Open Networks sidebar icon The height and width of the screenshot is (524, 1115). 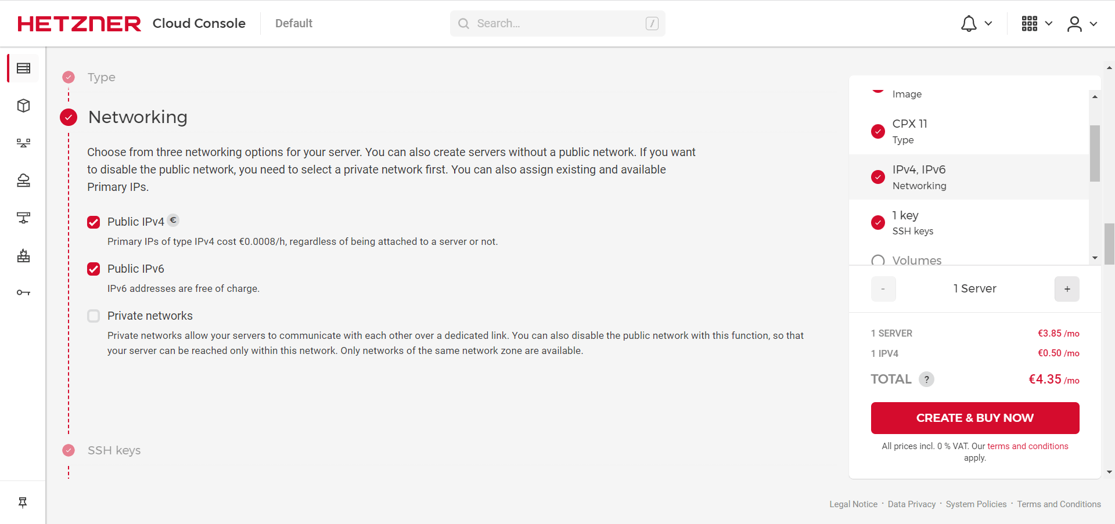24,218
